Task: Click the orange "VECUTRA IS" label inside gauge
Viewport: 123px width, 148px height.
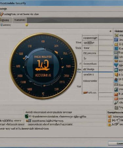Action: (x=43, y=75)
